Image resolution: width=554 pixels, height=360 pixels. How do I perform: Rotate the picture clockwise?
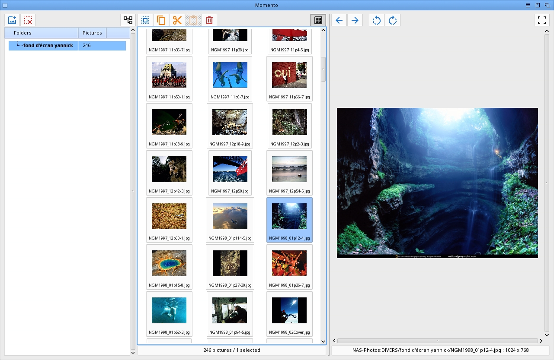[x=393, y=20]
